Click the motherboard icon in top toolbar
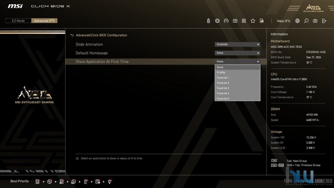 [244, 21]
